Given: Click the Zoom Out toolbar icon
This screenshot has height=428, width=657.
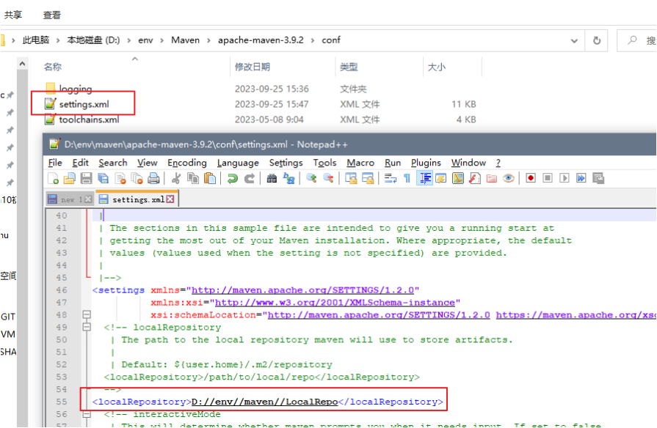Looking at the screenshot, I should pos(328,178).
